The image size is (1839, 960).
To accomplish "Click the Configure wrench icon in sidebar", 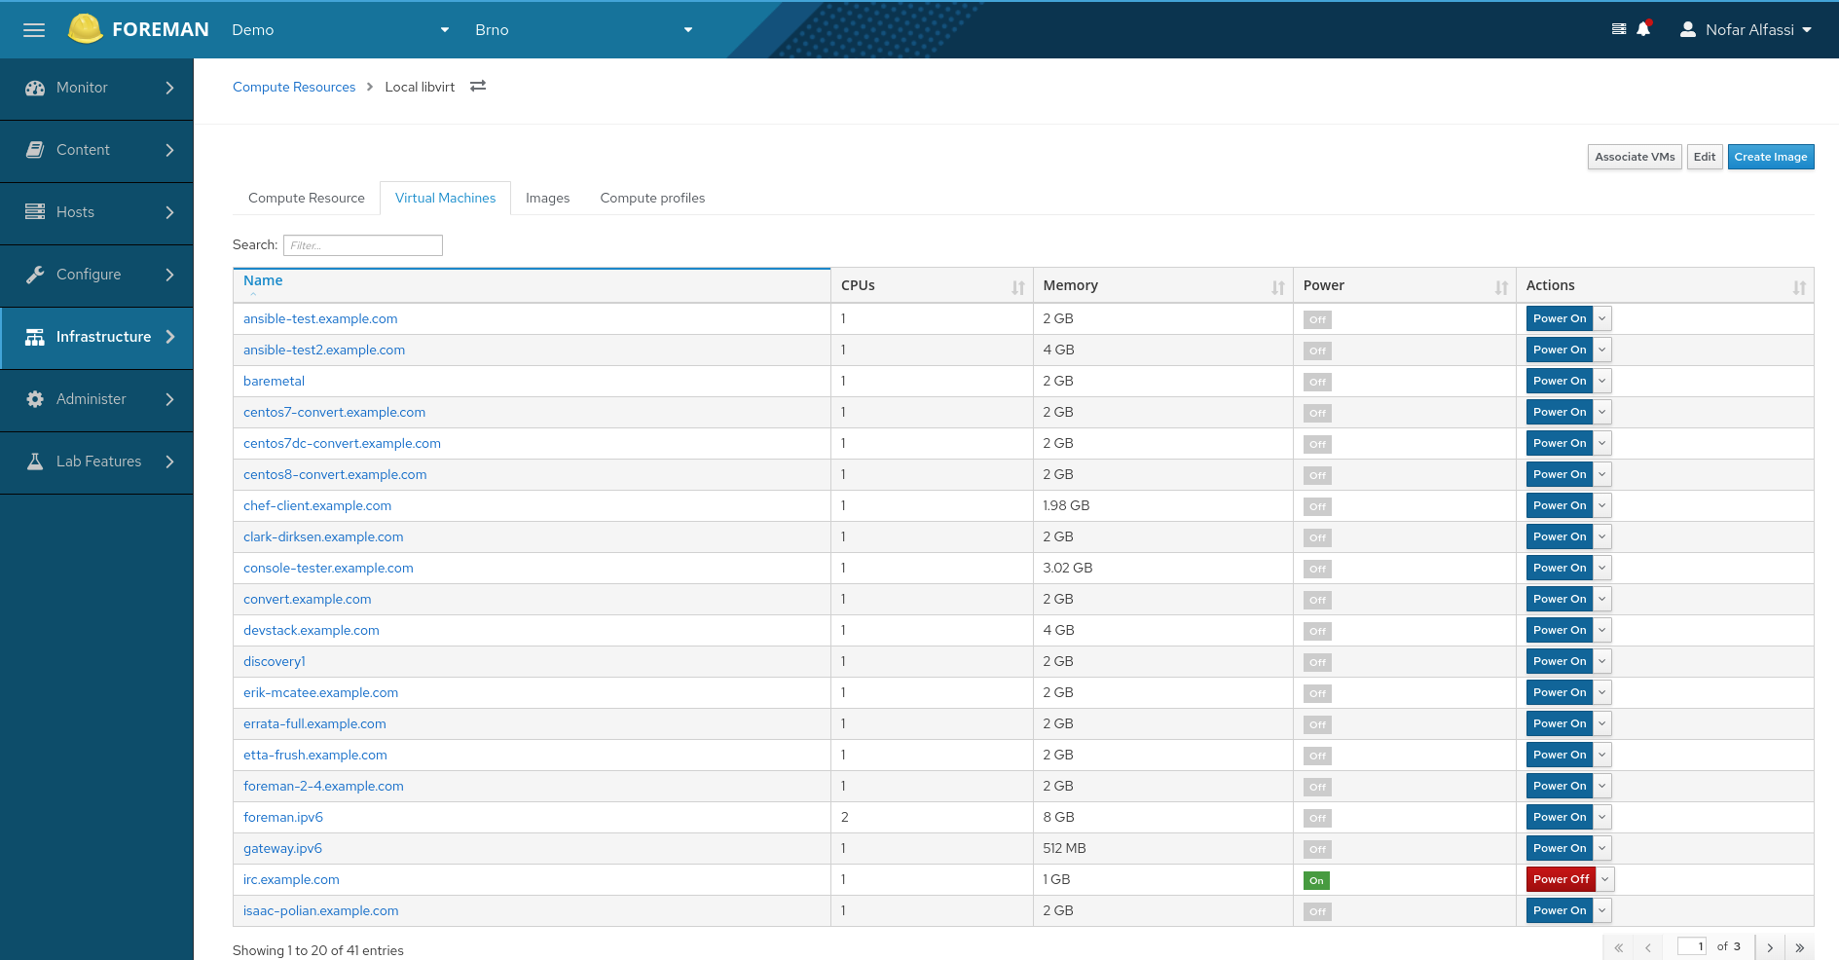I will (x=35, y=275).
